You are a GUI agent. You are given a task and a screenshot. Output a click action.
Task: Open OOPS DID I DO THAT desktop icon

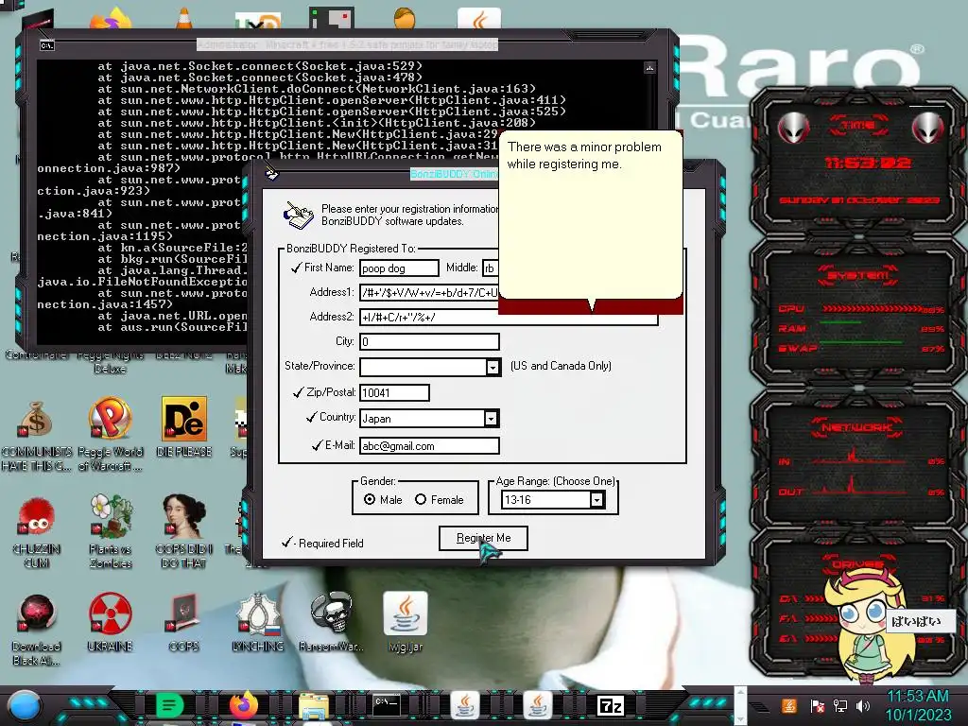[x=184, y=532]
